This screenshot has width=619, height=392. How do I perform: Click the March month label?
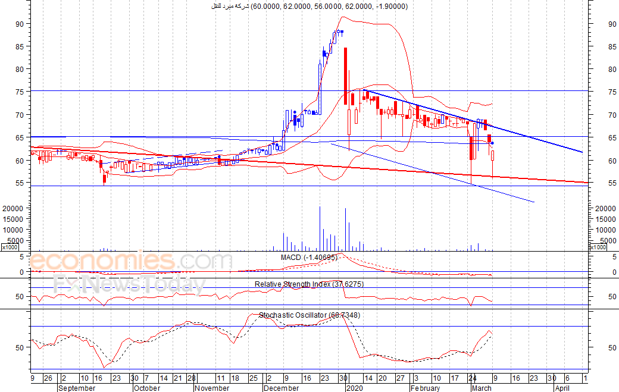coord(482,388)
